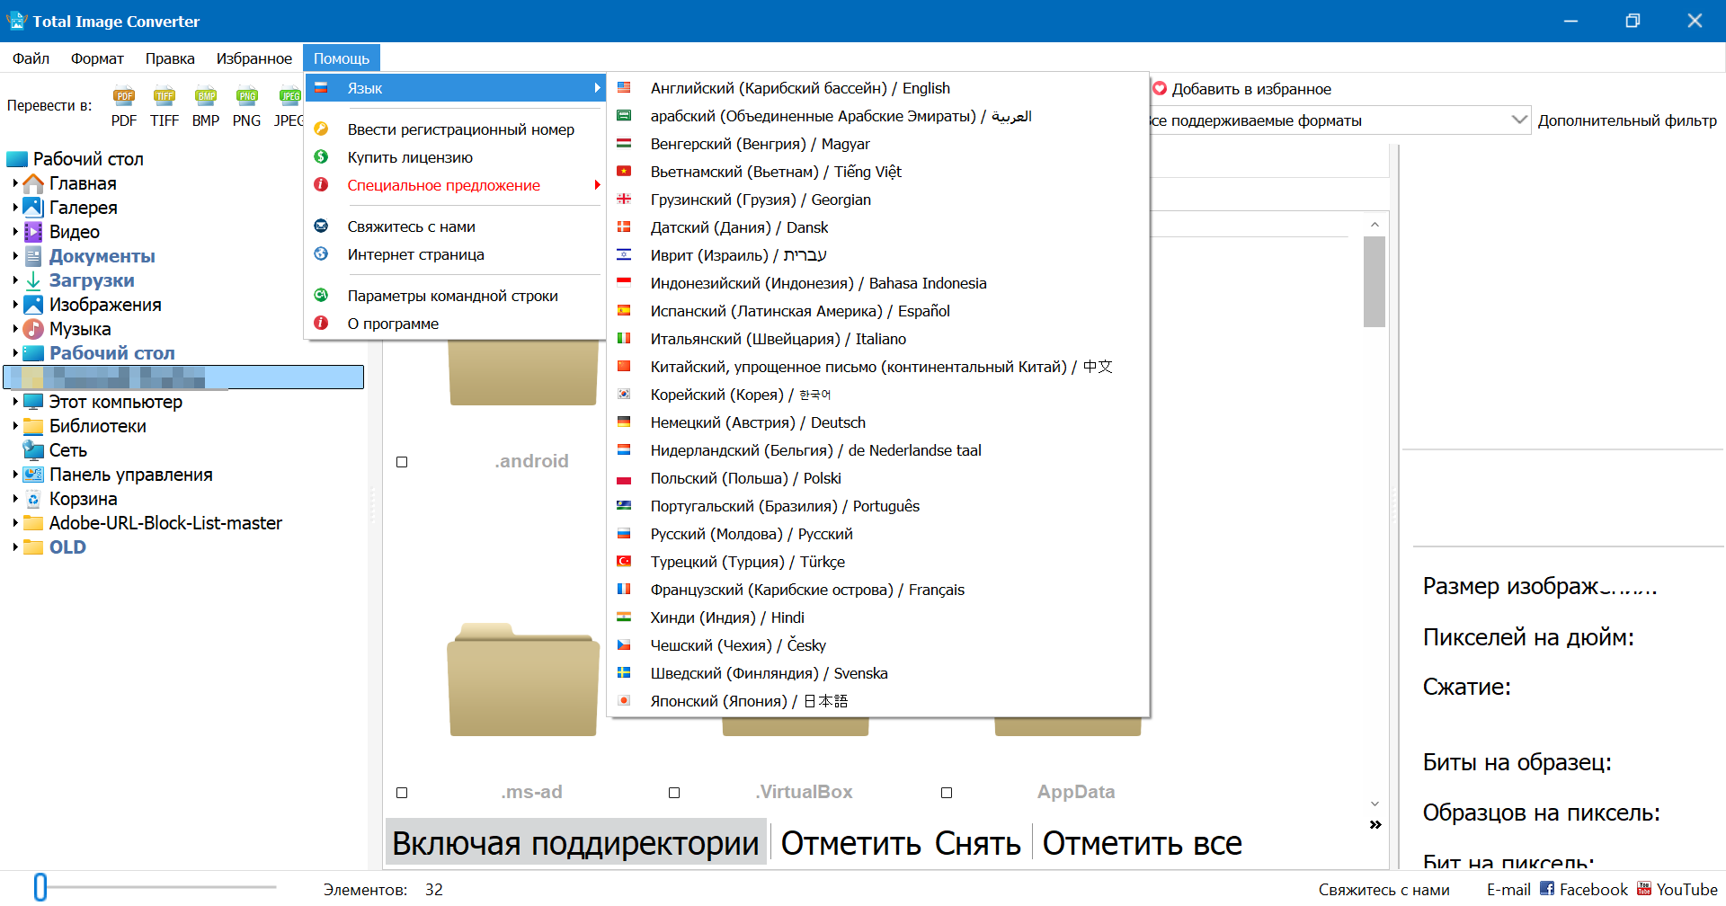Expand Этот компьютер in folder tree
Viewport: 1726px width, 906px height.
click(15, 402)
